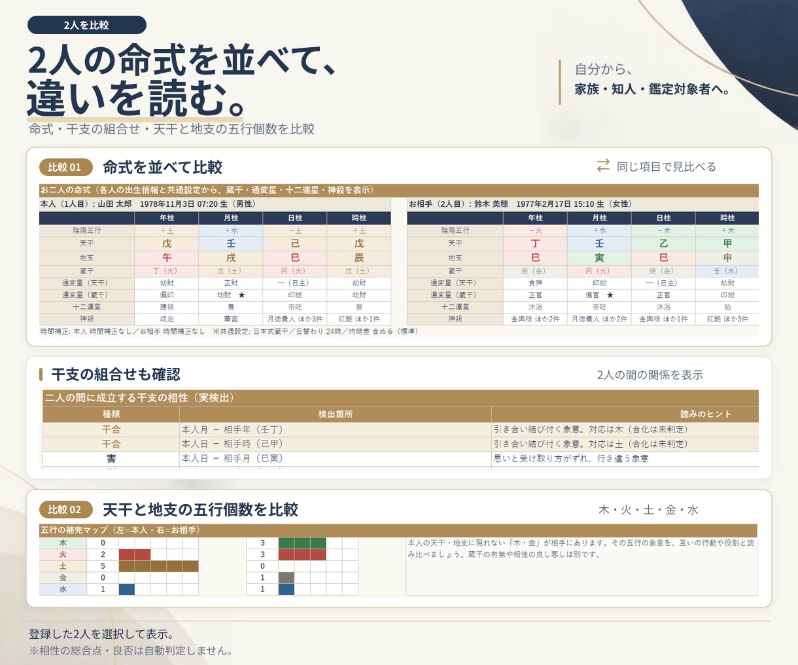This screenshot has height=665, width=798.
Task: Click the red 火 bar in 本人 chart
Action: tap(135, 555)
